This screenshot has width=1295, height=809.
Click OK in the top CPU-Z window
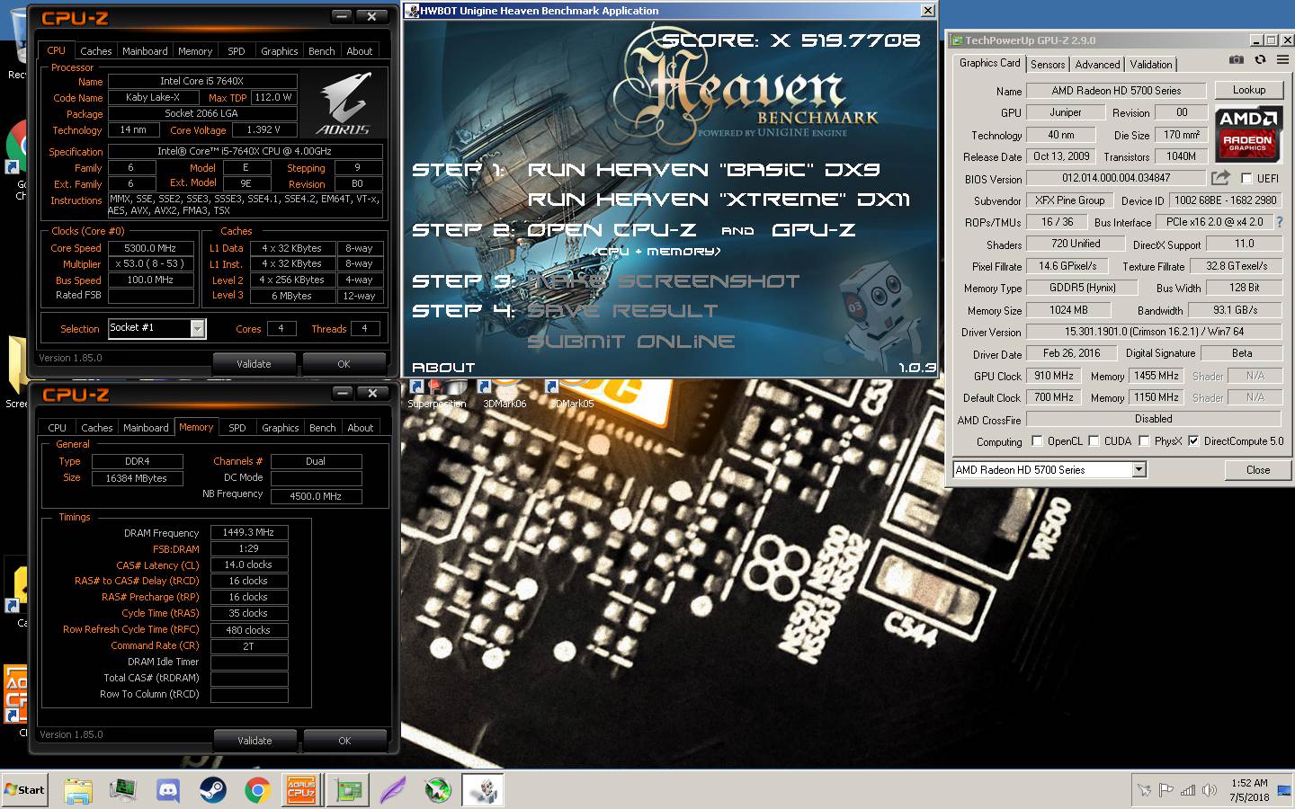click(x=344, y=364)
